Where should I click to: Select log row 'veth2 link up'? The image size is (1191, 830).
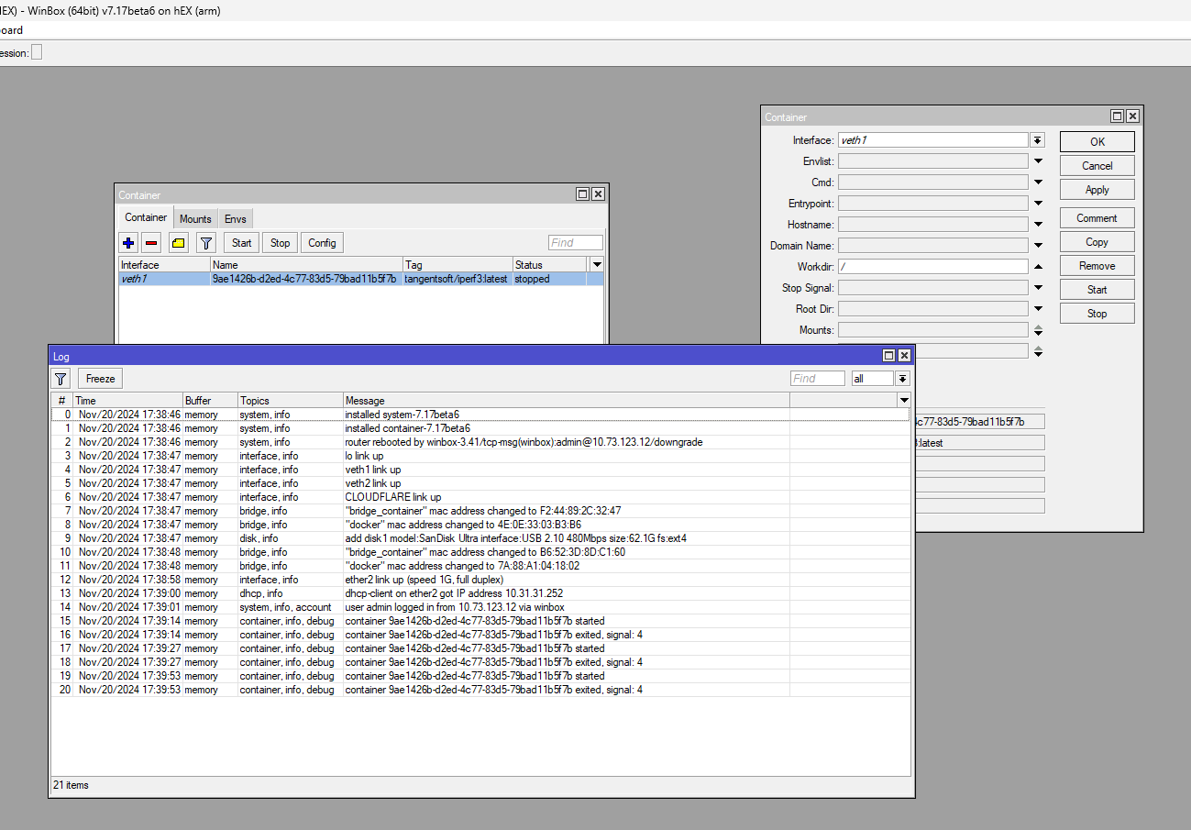481,483
